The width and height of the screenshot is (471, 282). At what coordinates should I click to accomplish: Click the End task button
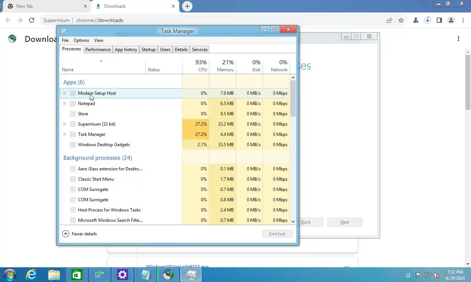[277, 234]
